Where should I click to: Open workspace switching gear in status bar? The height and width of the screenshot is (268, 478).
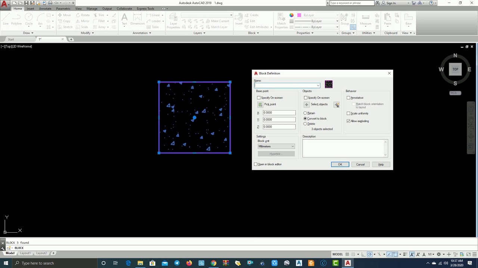point(439,254)
